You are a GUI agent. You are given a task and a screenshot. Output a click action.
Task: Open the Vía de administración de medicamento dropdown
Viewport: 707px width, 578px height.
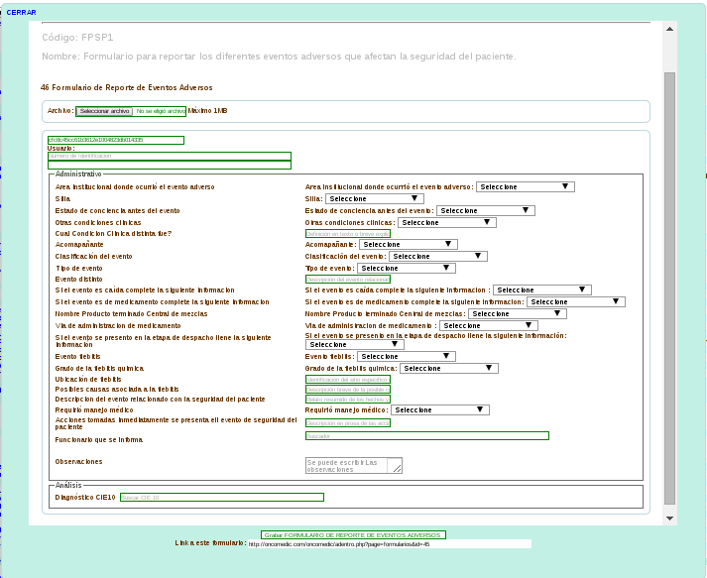pos(488,325)
